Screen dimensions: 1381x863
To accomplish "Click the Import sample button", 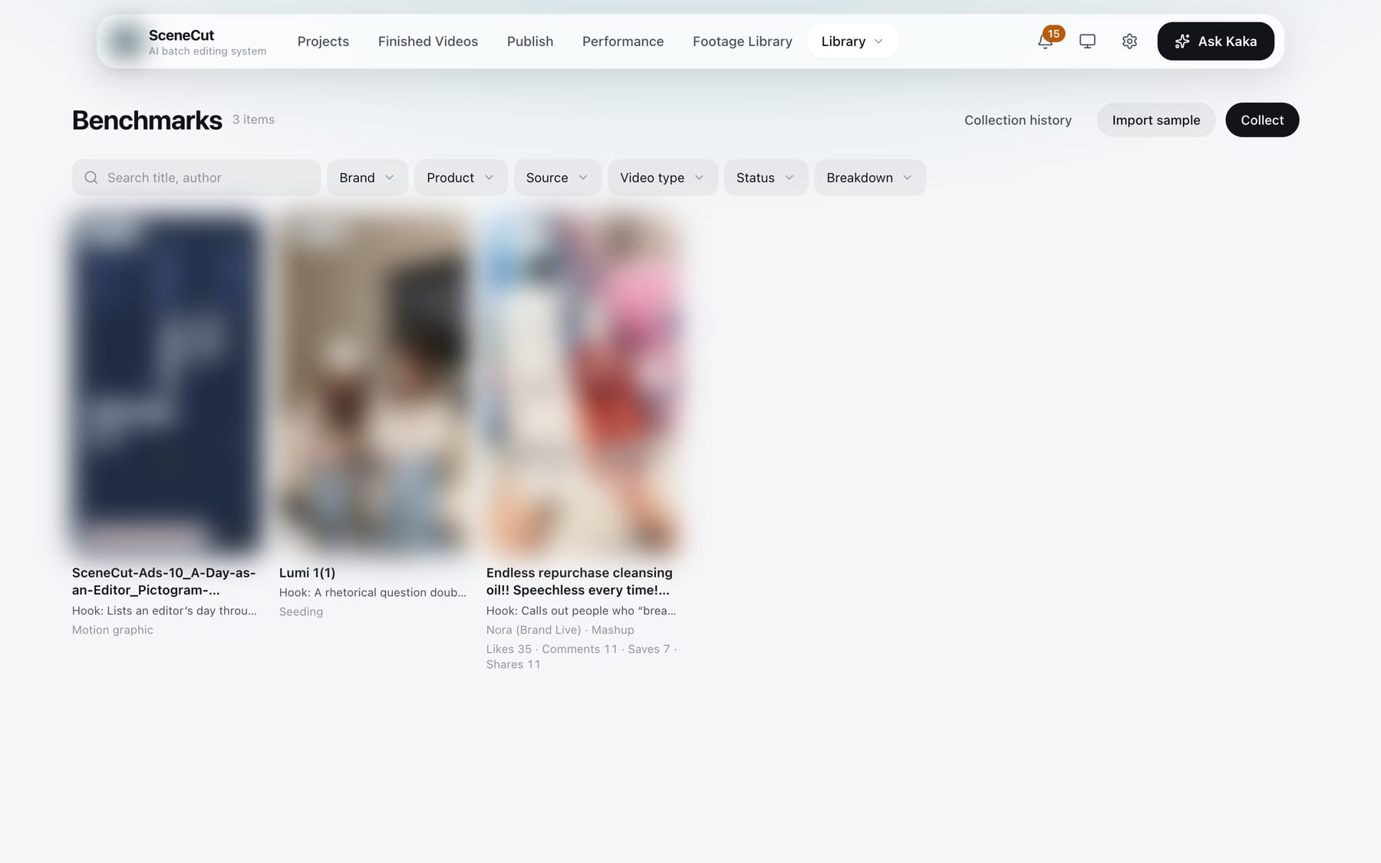I will click(x=1156, y=120).
